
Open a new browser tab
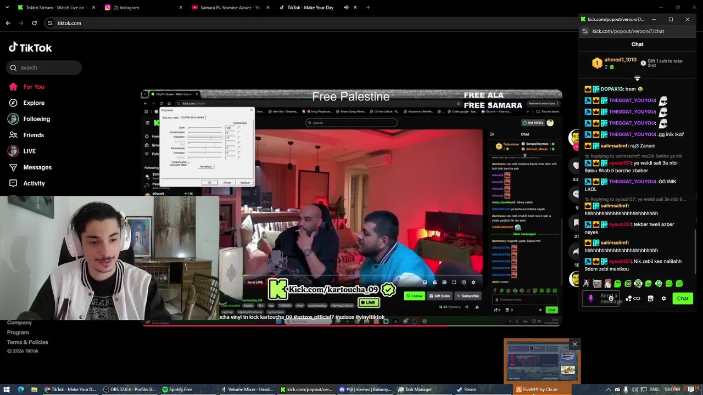[368, 8]
